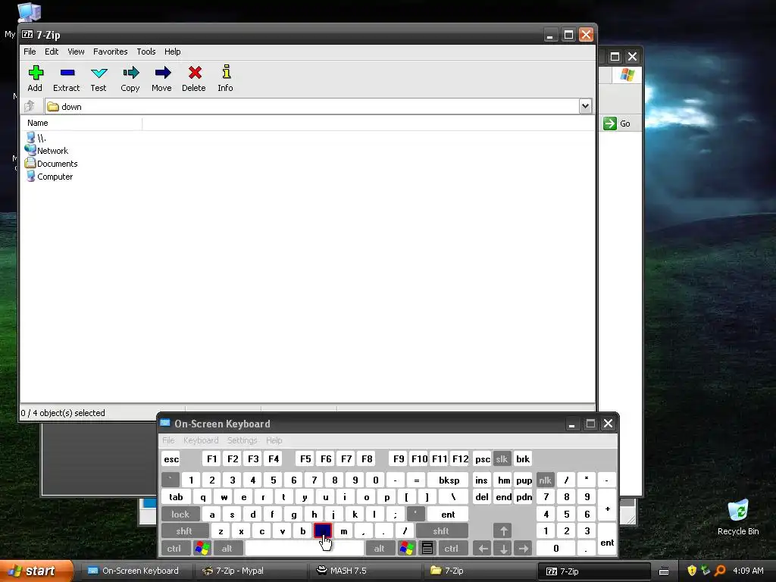The image size is (776, 582).
Task: Open the On-Screen Keyboard Keyboard menu
Action: point(200,440)
